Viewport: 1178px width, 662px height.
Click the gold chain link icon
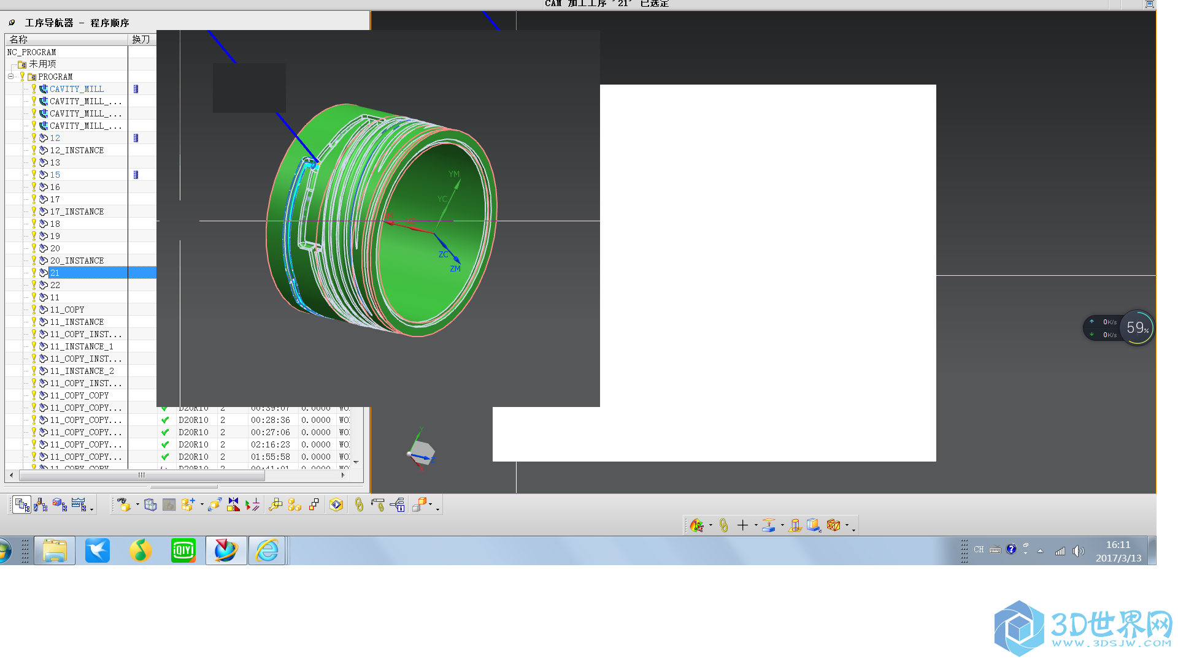pyautogui.click(x=359, y=504)
